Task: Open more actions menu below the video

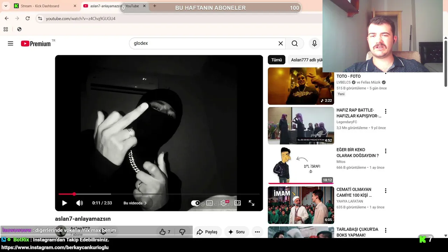Action: tap(257, 232)
